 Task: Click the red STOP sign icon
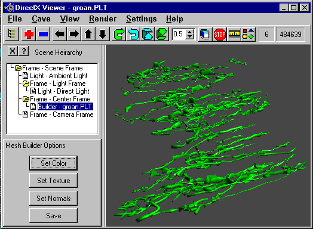coord(220,35)
